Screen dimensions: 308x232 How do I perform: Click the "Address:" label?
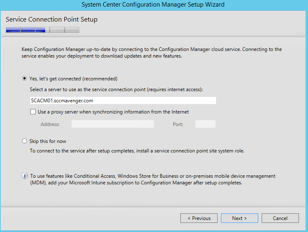click(x=50, y=124)
